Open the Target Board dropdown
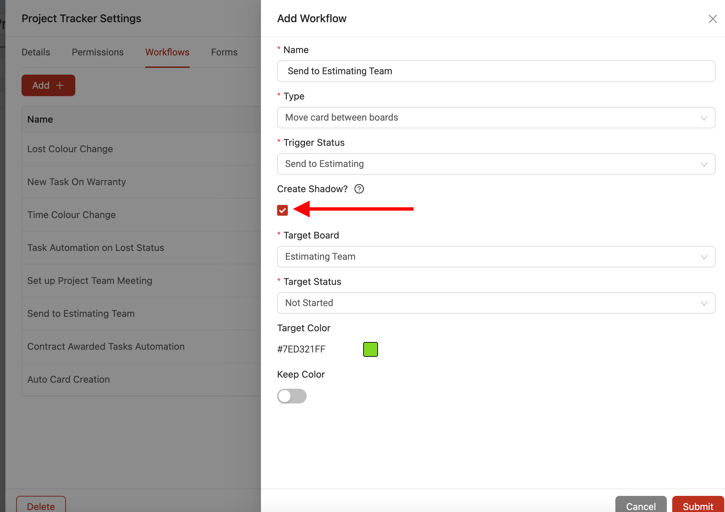Viewport: 725px width, 512px height. click(496, 257)
